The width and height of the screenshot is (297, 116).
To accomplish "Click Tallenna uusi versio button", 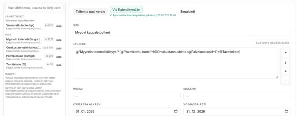I will pos(90,12).
